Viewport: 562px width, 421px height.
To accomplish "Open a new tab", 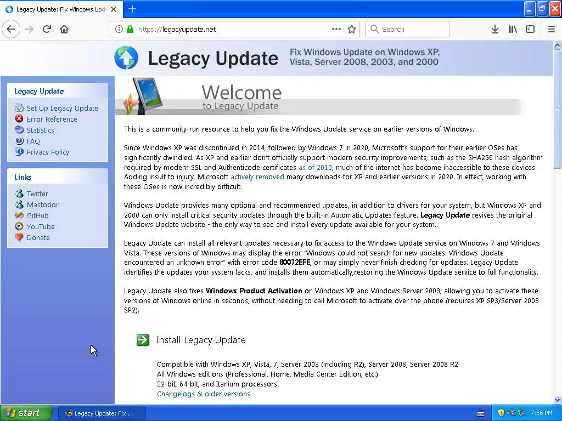I will point(132,9).
